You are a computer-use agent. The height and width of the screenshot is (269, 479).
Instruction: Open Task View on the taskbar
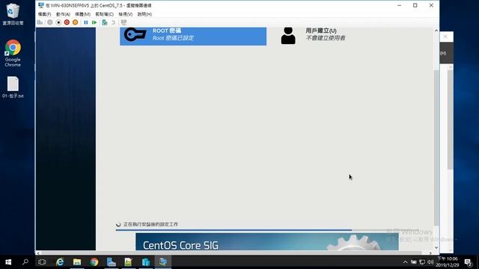42,262
